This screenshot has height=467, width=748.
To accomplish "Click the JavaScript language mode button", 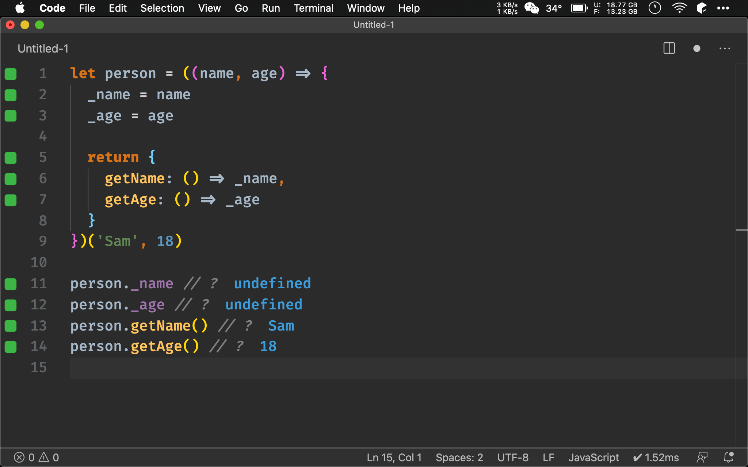I will click(594, 457).
